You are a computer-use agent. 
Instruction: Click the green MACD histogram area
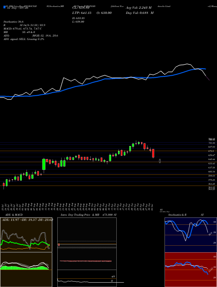pos(24,268)
